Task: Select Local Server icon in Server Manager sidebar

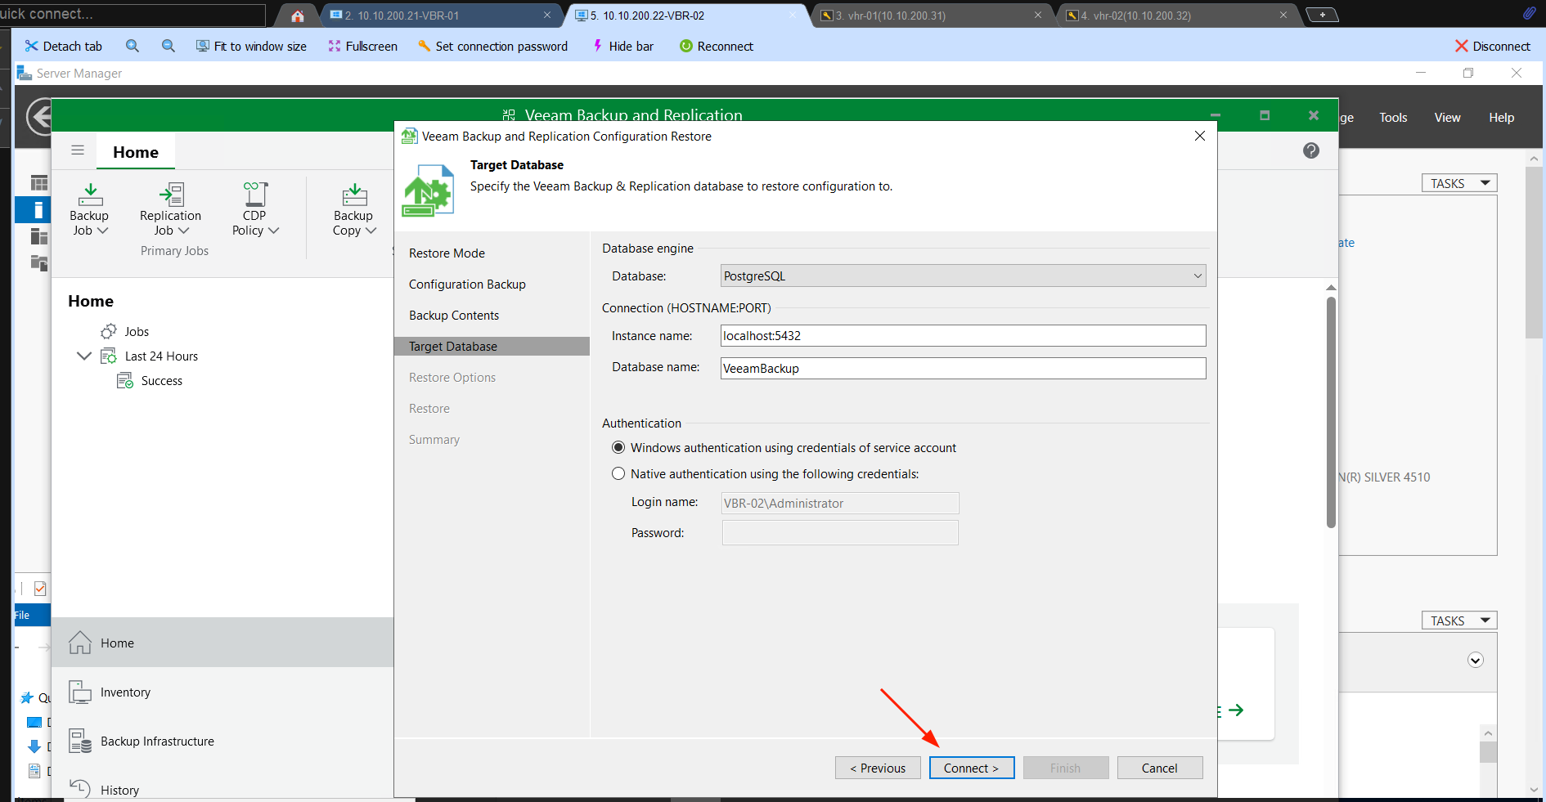Action: click(38, 209)
